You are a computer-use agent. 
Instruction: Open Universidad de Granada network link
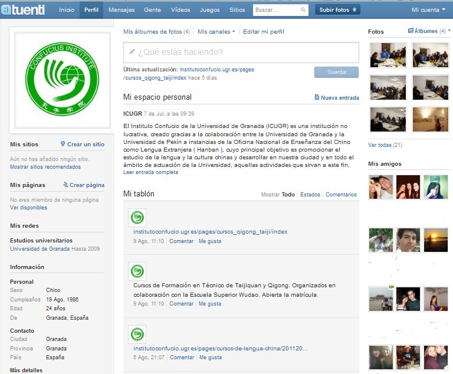coord(40,248)
